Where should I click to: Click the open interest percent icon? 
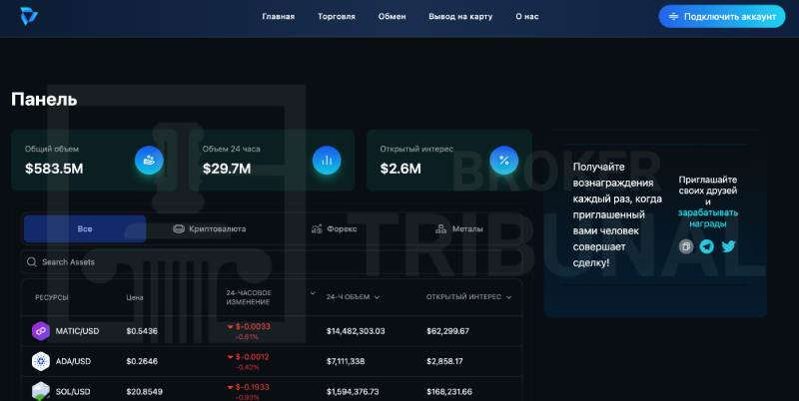click(x=504, y=160)
